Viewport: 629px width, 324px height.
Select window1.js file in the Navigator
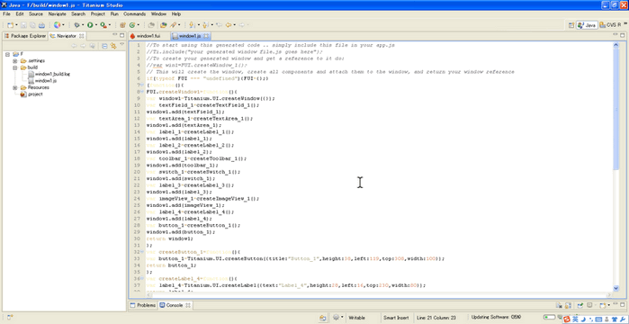[42, 81]
